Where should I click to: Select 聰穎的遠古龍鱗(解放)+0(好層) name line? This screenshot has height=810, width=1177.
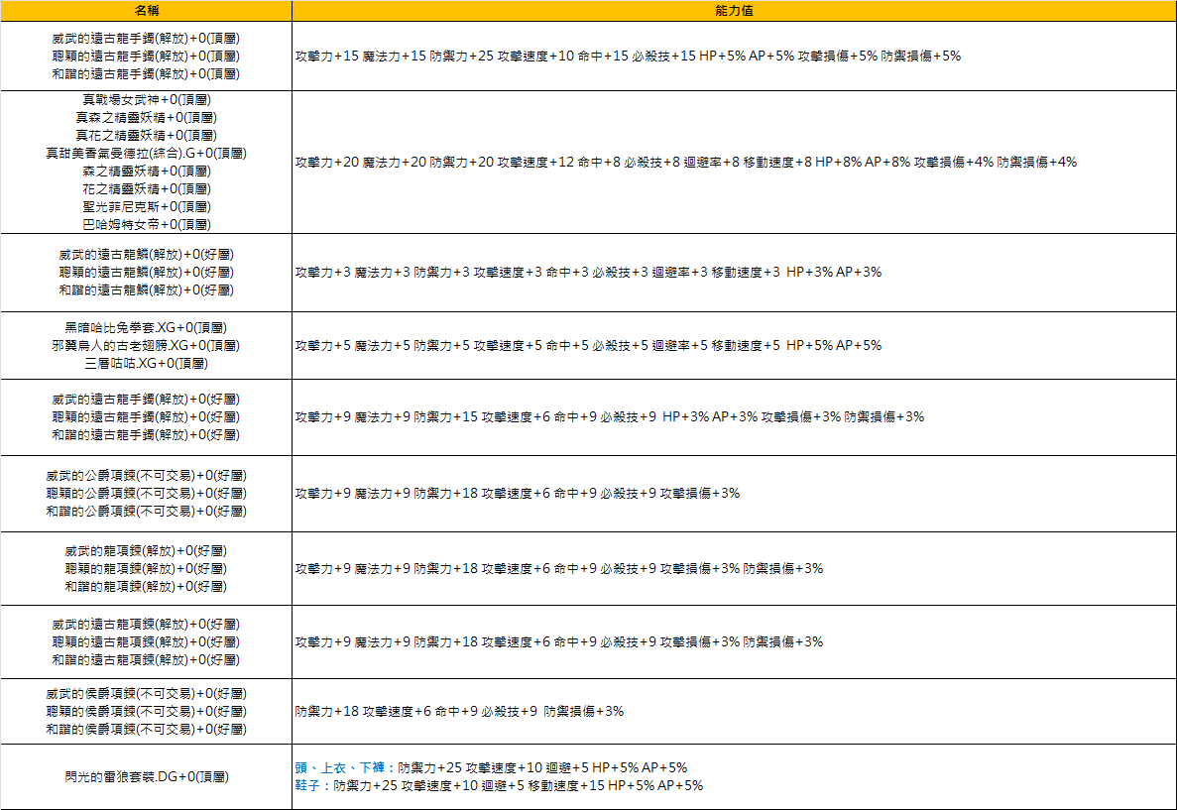(x=147, y=273)
